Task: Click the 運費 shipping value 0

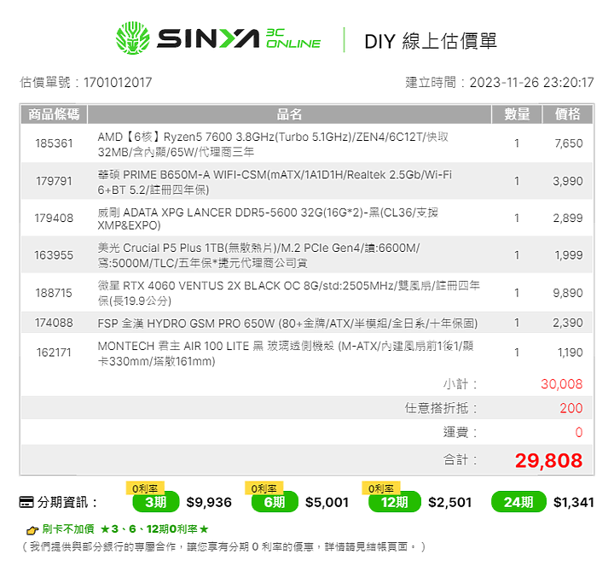Action: click(579, 433)
